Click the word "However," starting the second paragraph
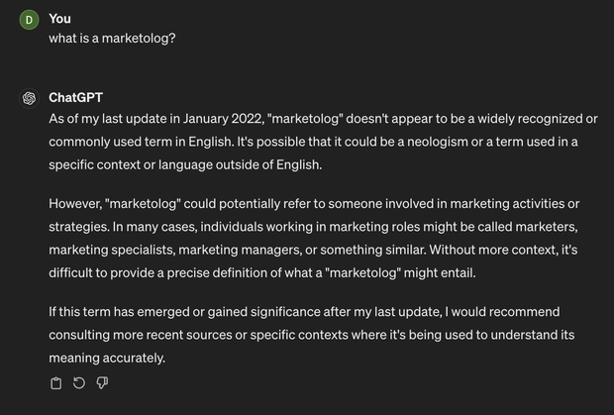 75,204
